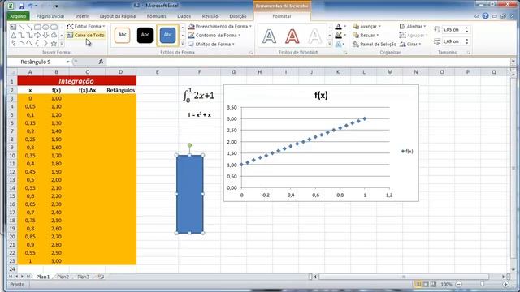
Task: Select the right block arrow shape
Action: tap(37, 36)
